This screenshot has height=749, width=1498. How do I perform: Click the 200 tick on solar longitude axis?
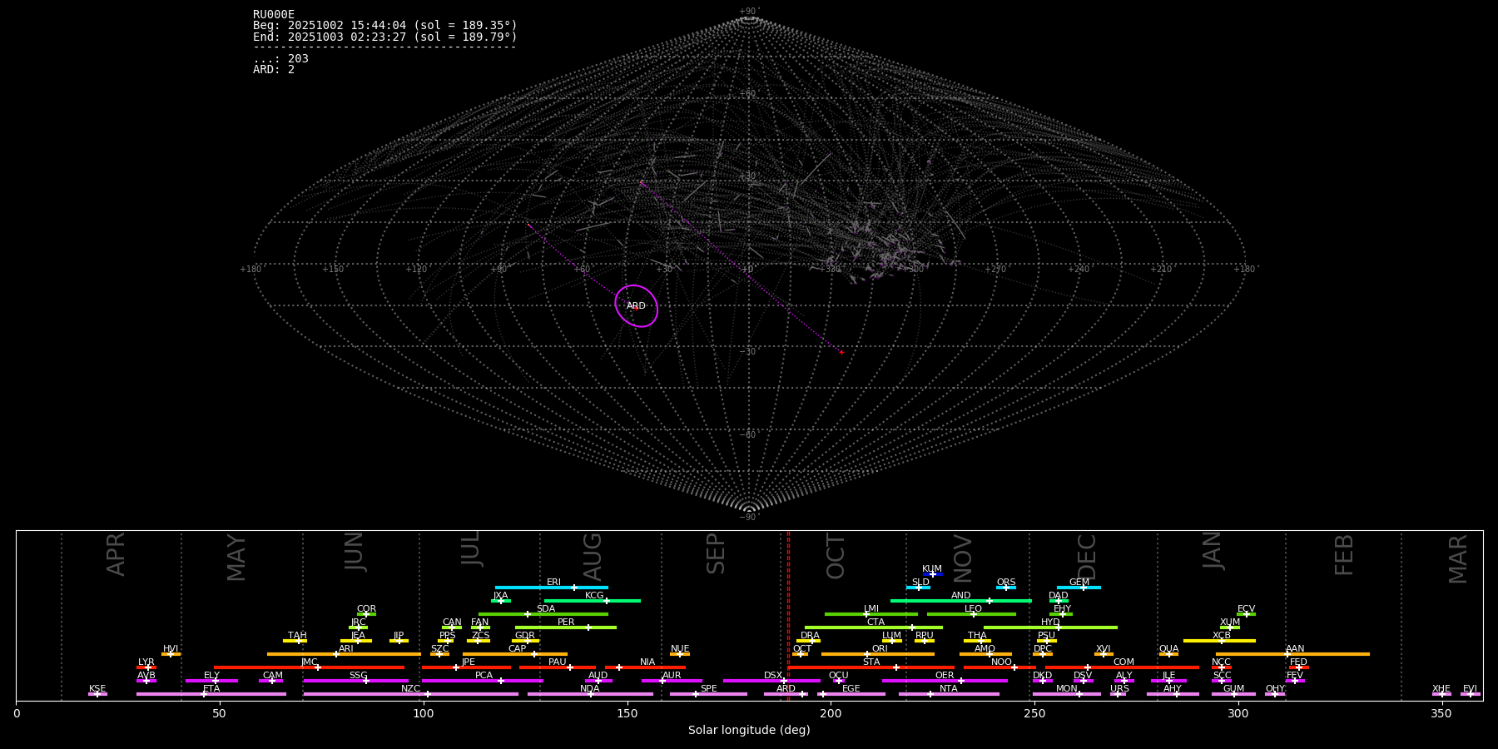[x=831, y=713]
